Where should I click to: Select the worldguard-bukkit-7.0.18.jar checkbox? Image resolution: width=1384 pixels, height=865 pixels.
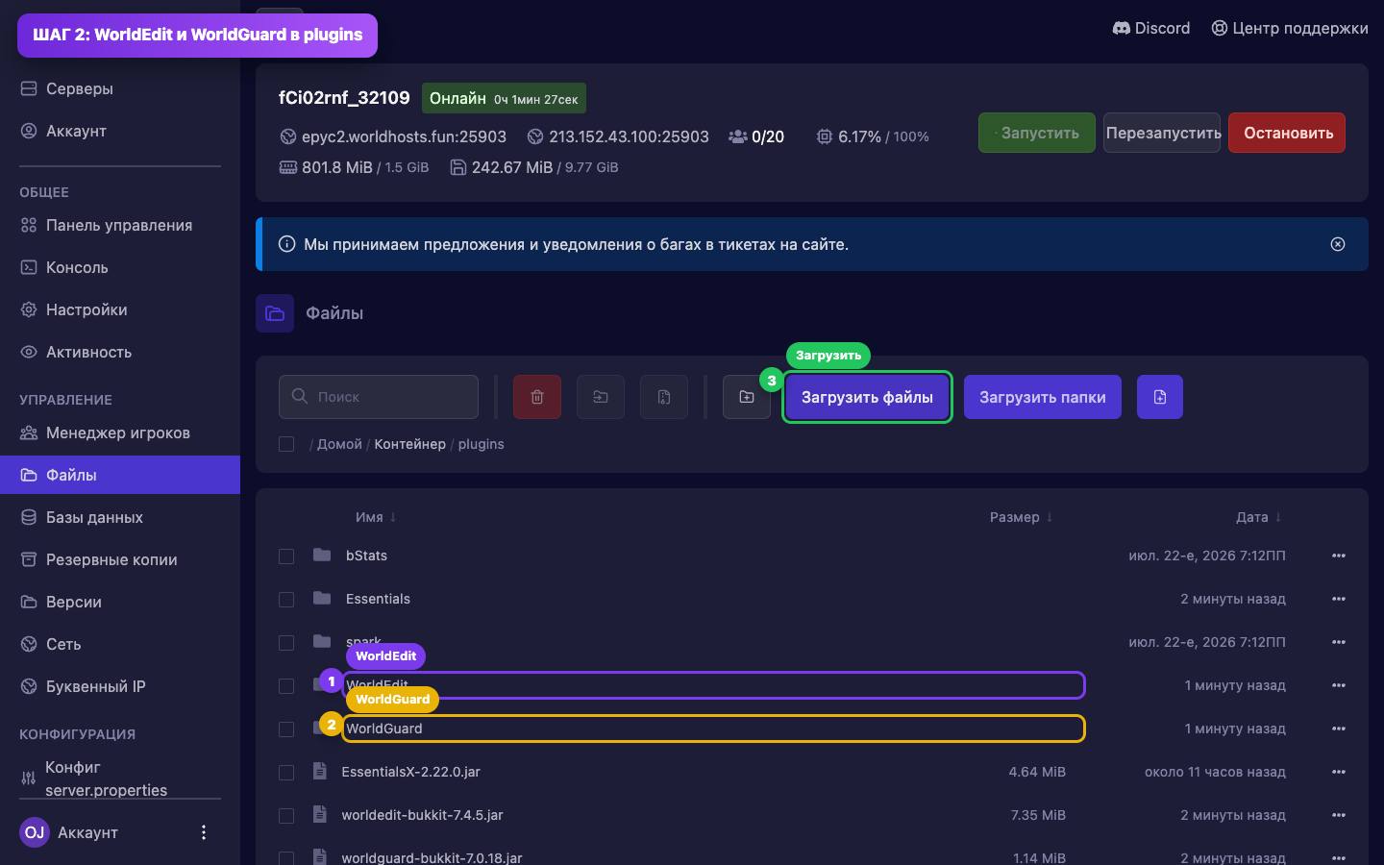pyautogui.click(x=286, y=858)
